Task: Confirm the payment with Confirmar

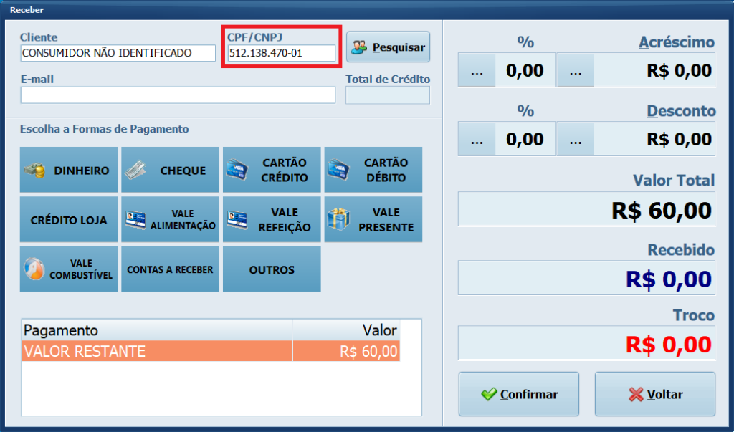Action: tap(518, 394)
